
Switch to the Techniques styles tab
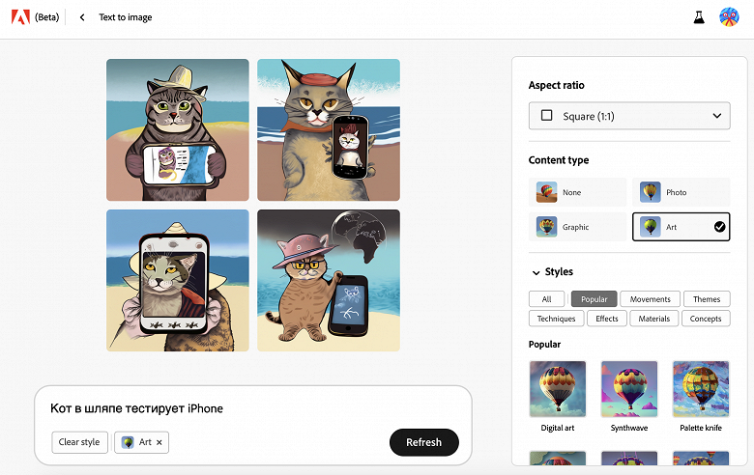pyautogui.click(x=557, y=319)
